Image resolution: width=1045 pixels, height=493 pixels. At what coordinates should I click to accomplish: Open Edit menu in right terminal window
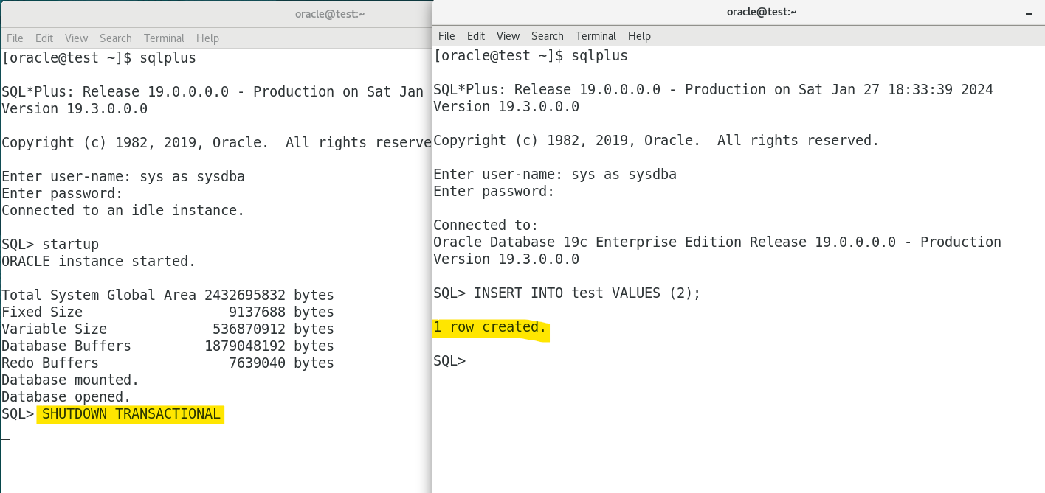476,36
